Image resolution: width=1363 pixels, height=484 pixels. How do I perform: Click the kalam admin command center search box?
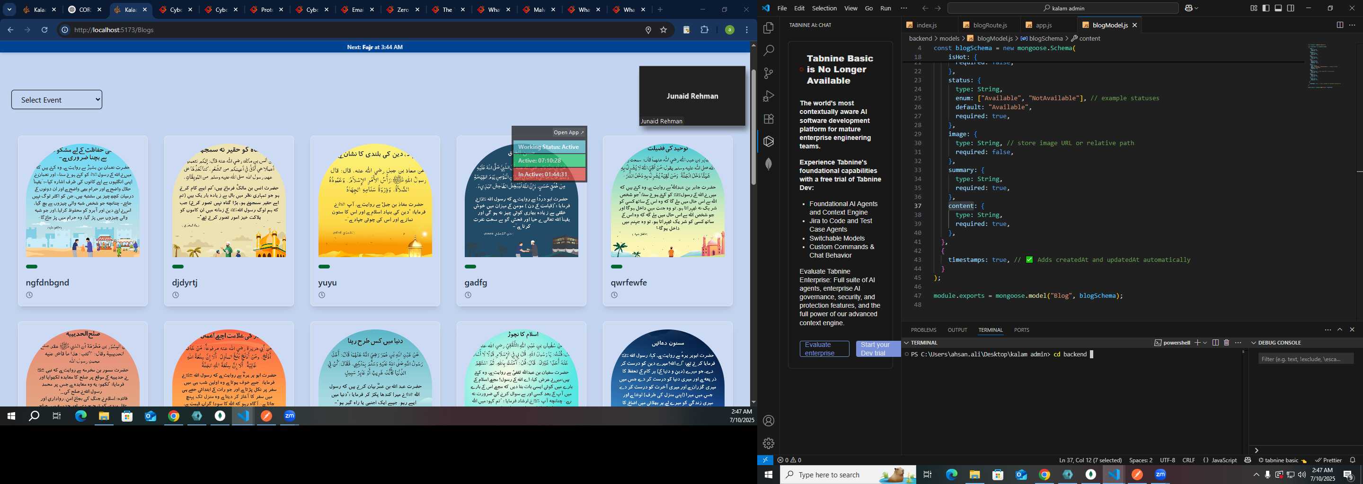click(x=1062, y=9)
